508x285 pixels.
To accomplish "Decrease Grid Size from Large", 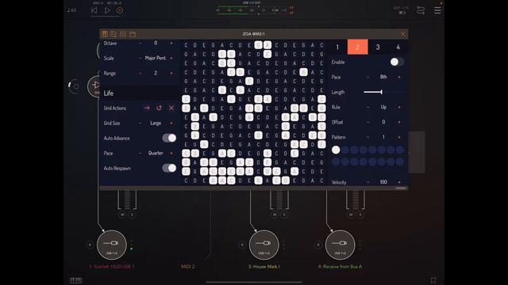I will click(x=140, y=123).
